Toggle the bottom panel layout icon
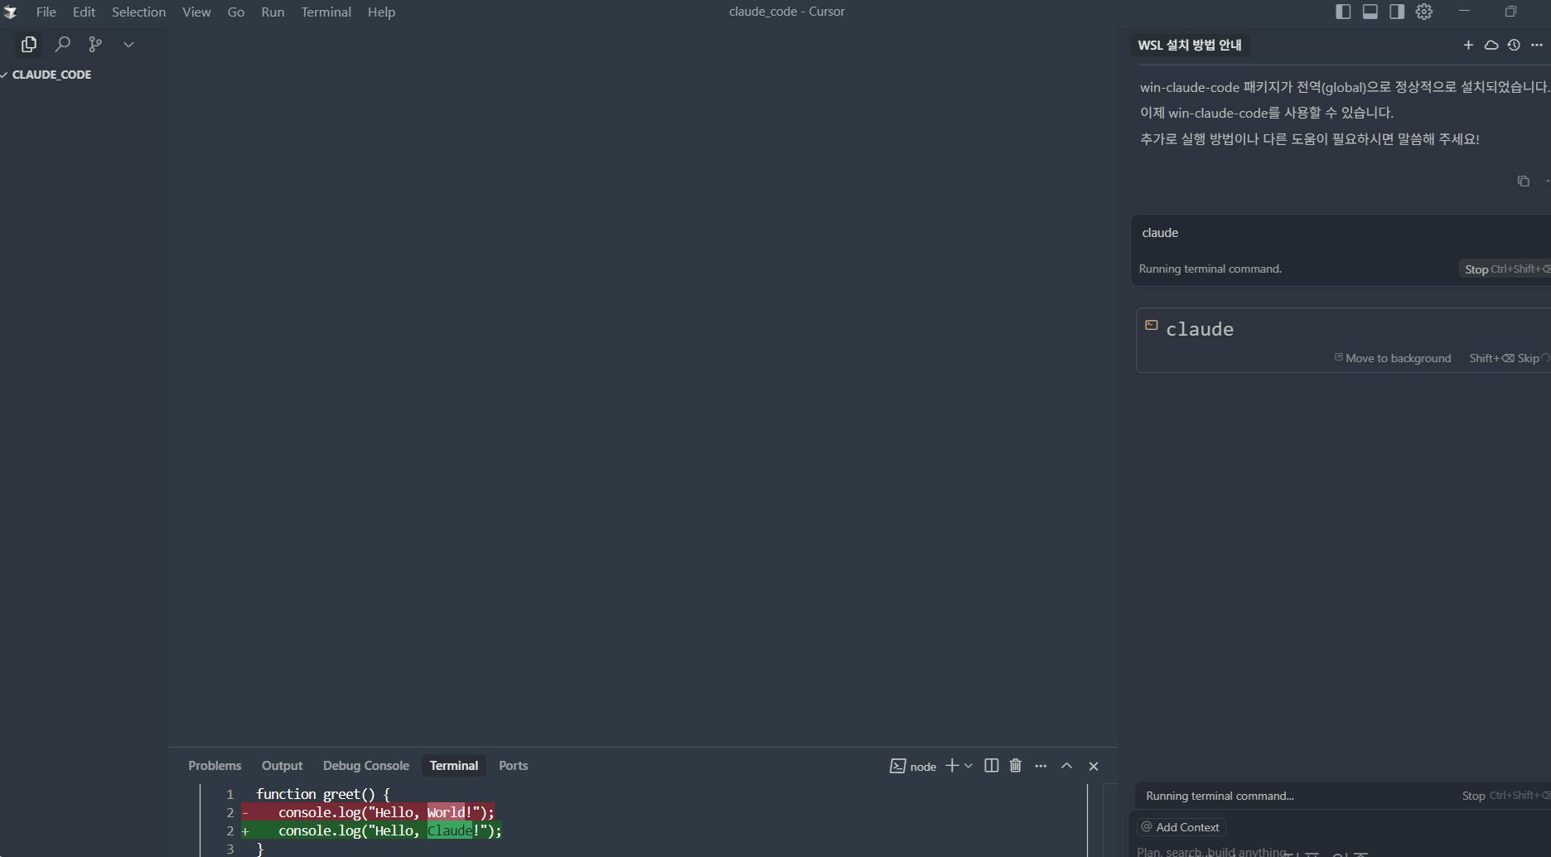 tap(1370, 12)
